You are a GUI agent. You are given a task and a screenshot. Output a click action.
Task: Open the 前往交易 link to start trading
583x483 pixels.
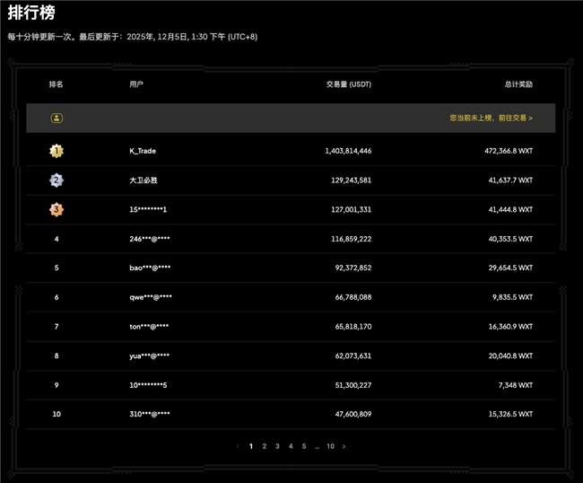pos(511,118)
